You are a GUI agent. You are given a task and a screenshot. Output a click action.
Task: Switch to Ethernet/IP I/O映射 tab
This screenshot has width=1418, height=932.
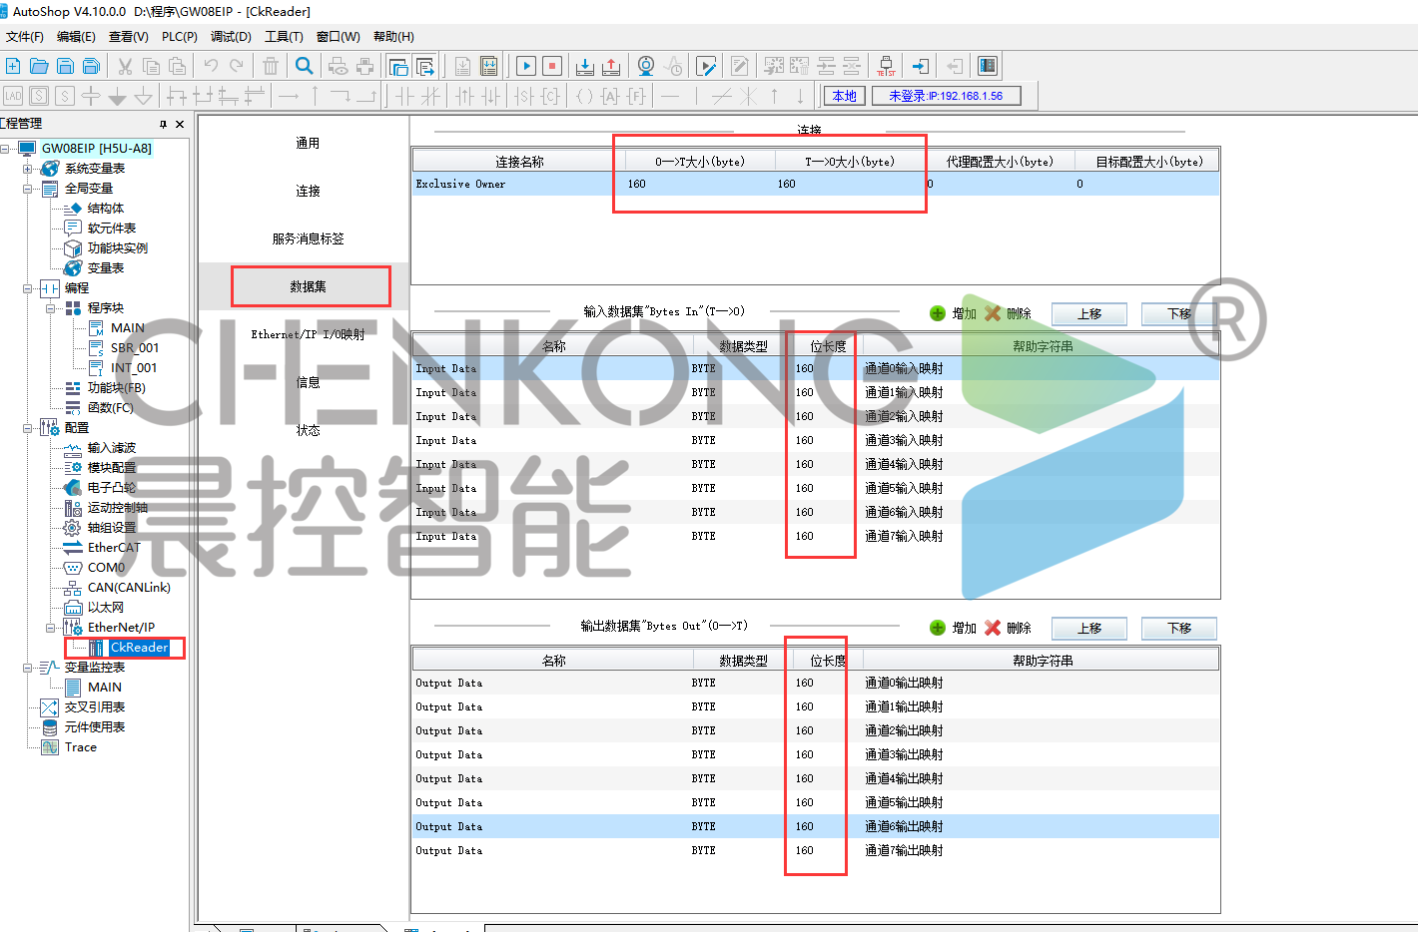308,334
